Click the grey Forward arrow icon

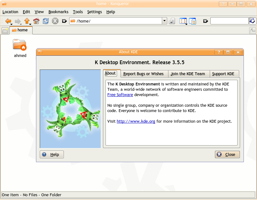18,21
